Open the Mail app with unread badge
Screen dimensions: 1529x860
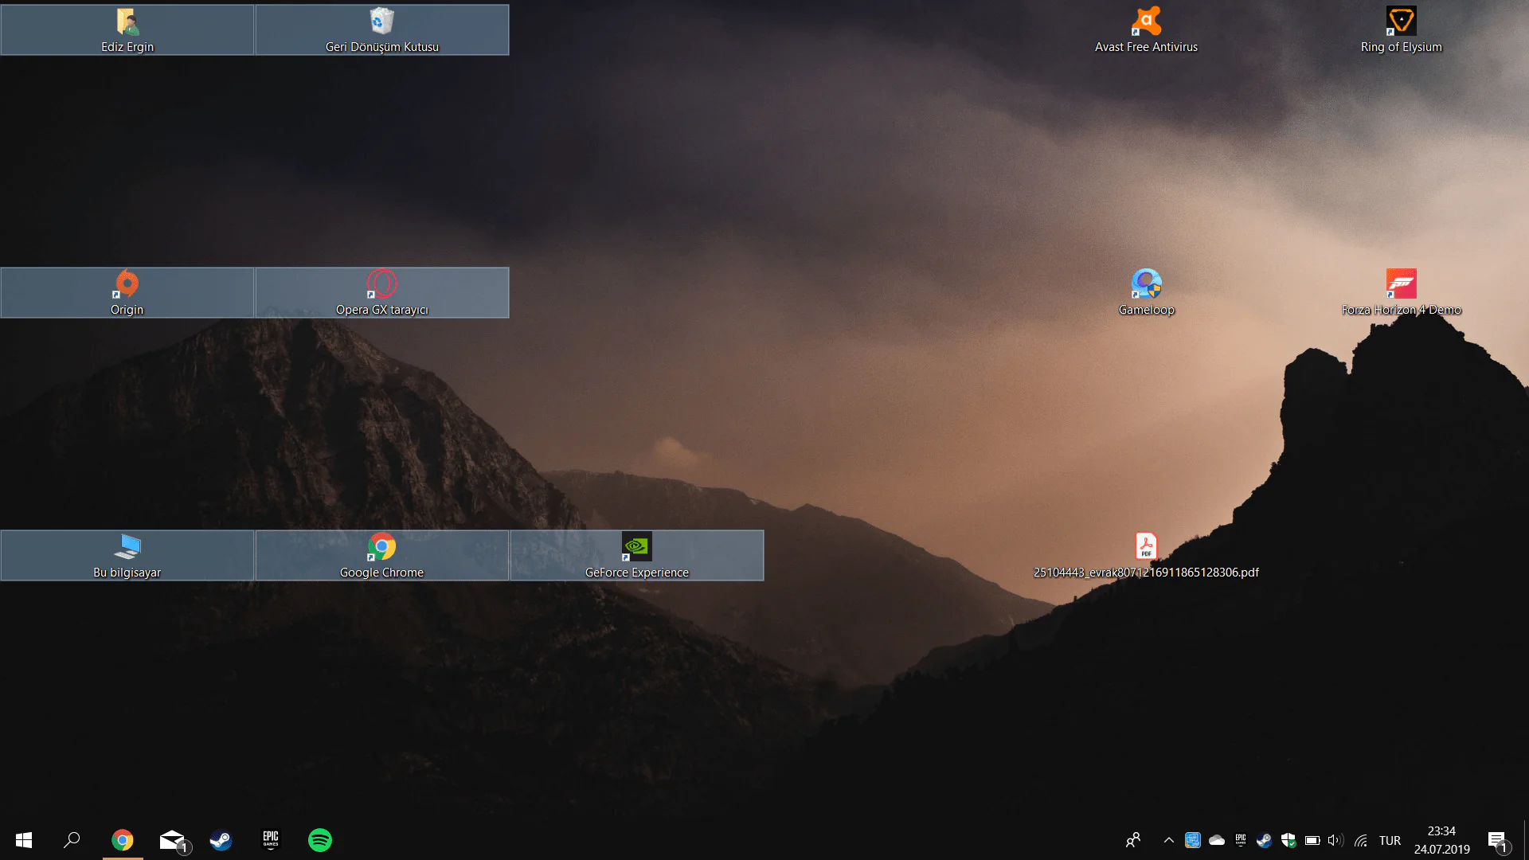(x=172, y=840)
